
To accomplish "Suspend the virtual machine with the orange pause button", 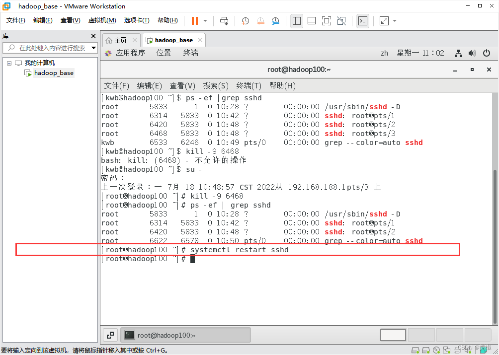I will [x=195, y=21].
